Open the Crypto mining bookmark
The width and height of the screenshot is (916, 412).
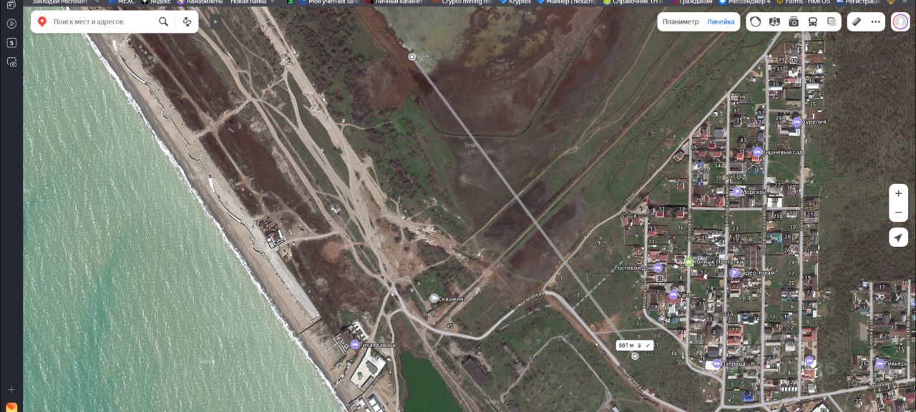pyautogui.click(x=462, y=2)
